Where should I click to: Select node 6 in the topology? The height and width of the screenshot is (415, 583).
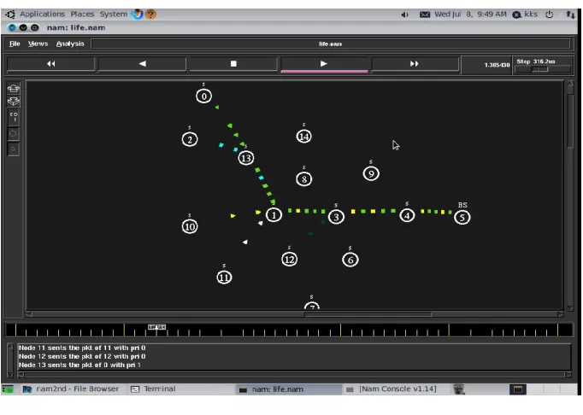coord(350,260)
